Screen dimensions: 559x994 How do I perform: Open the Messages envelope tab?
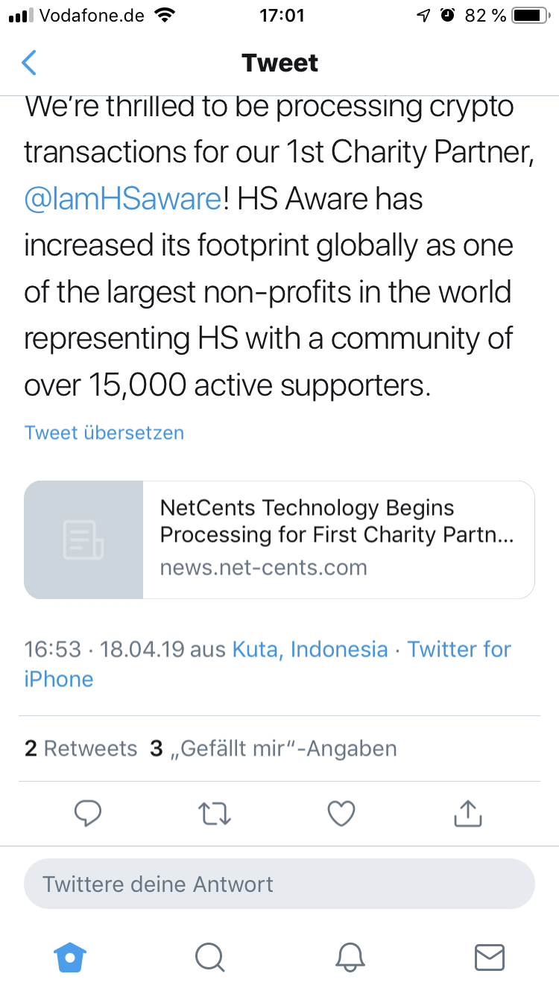490,957
